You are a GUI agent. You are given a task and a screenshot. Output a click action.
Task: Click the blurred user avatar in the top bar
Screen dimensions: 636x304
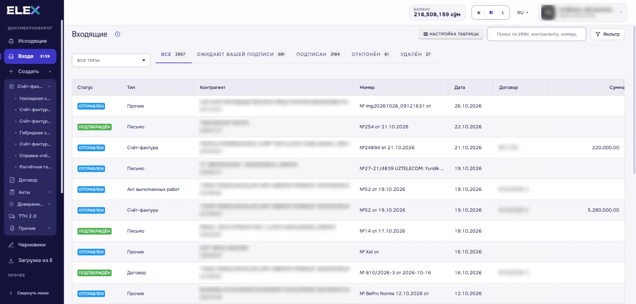tap(548, 13)
